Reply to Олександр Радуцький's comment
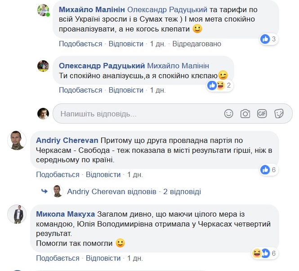 click(x=127, y=90)
